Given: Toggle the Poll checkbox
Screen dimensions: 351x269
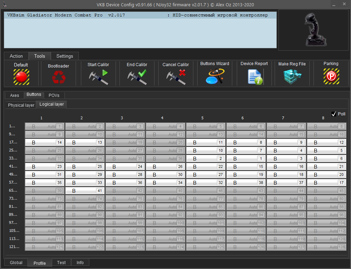Looking at the screenshot, I should click(334, 114).
